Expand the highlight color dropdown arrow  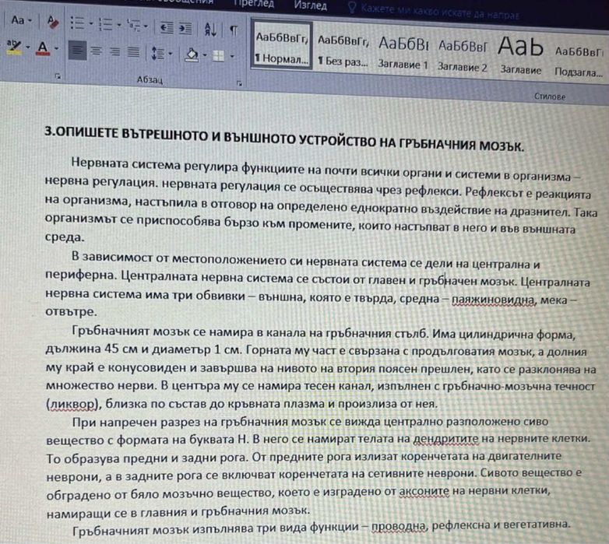tap(28, 47)
